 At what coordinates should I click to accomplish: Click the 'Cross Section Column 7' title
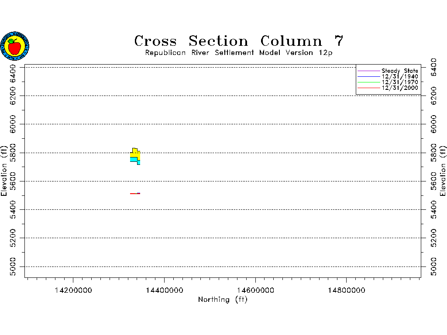click(239, 41)
